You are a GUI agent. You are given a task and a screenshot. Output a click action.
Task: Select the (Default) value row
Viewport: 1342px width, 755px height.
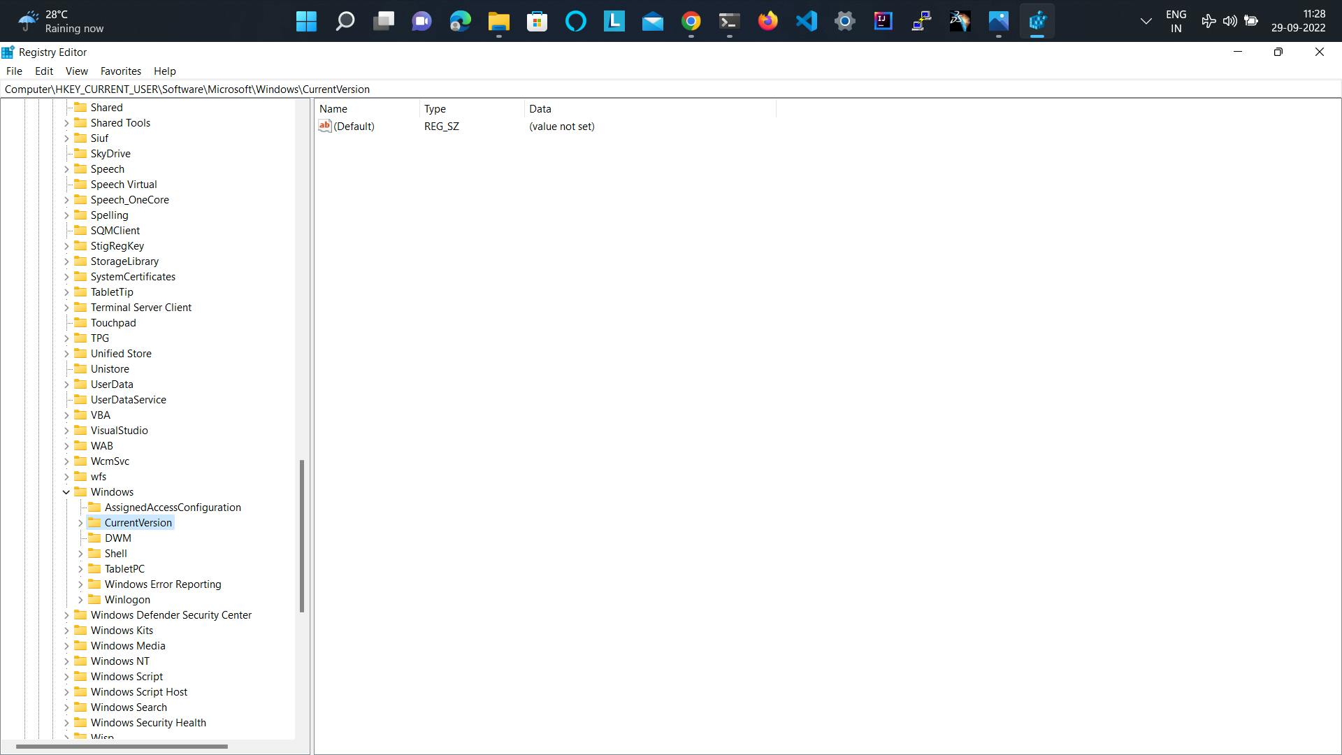pyautogui.click(x=545, y=127)
